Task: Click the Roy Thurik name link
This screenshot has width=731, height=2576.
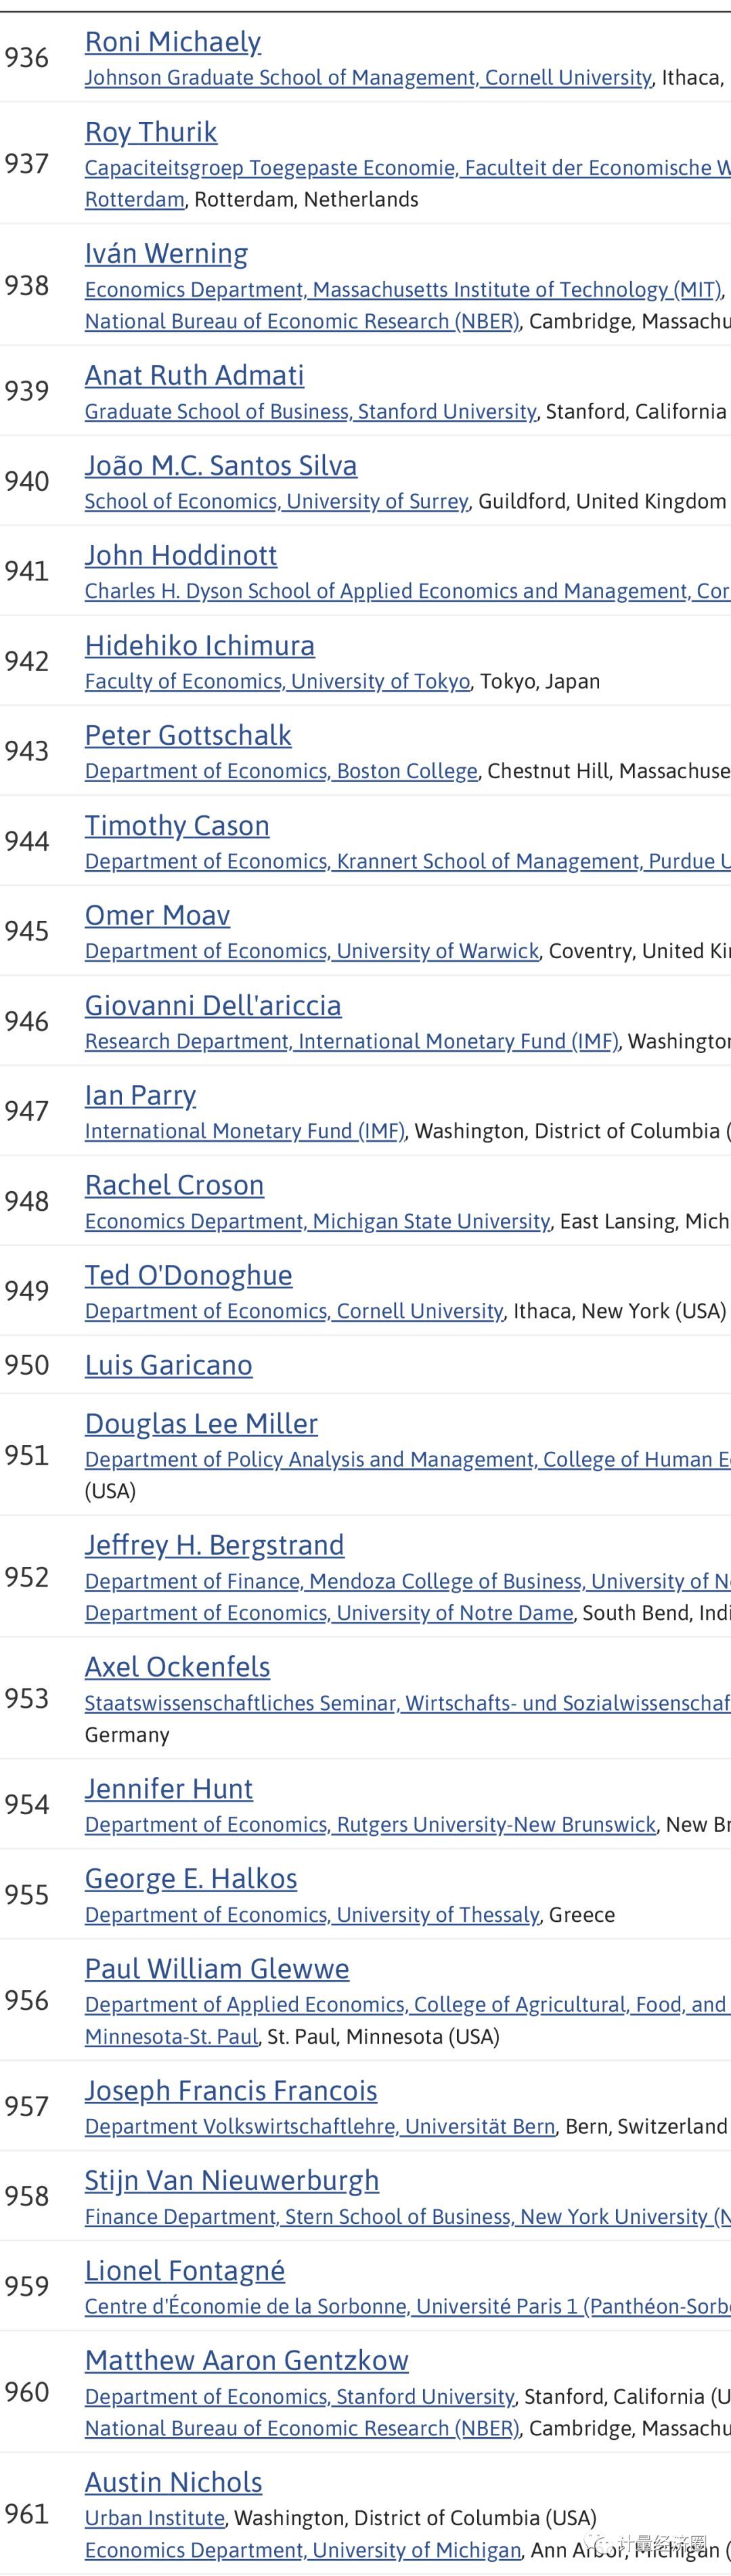Action: click(151, 132)
